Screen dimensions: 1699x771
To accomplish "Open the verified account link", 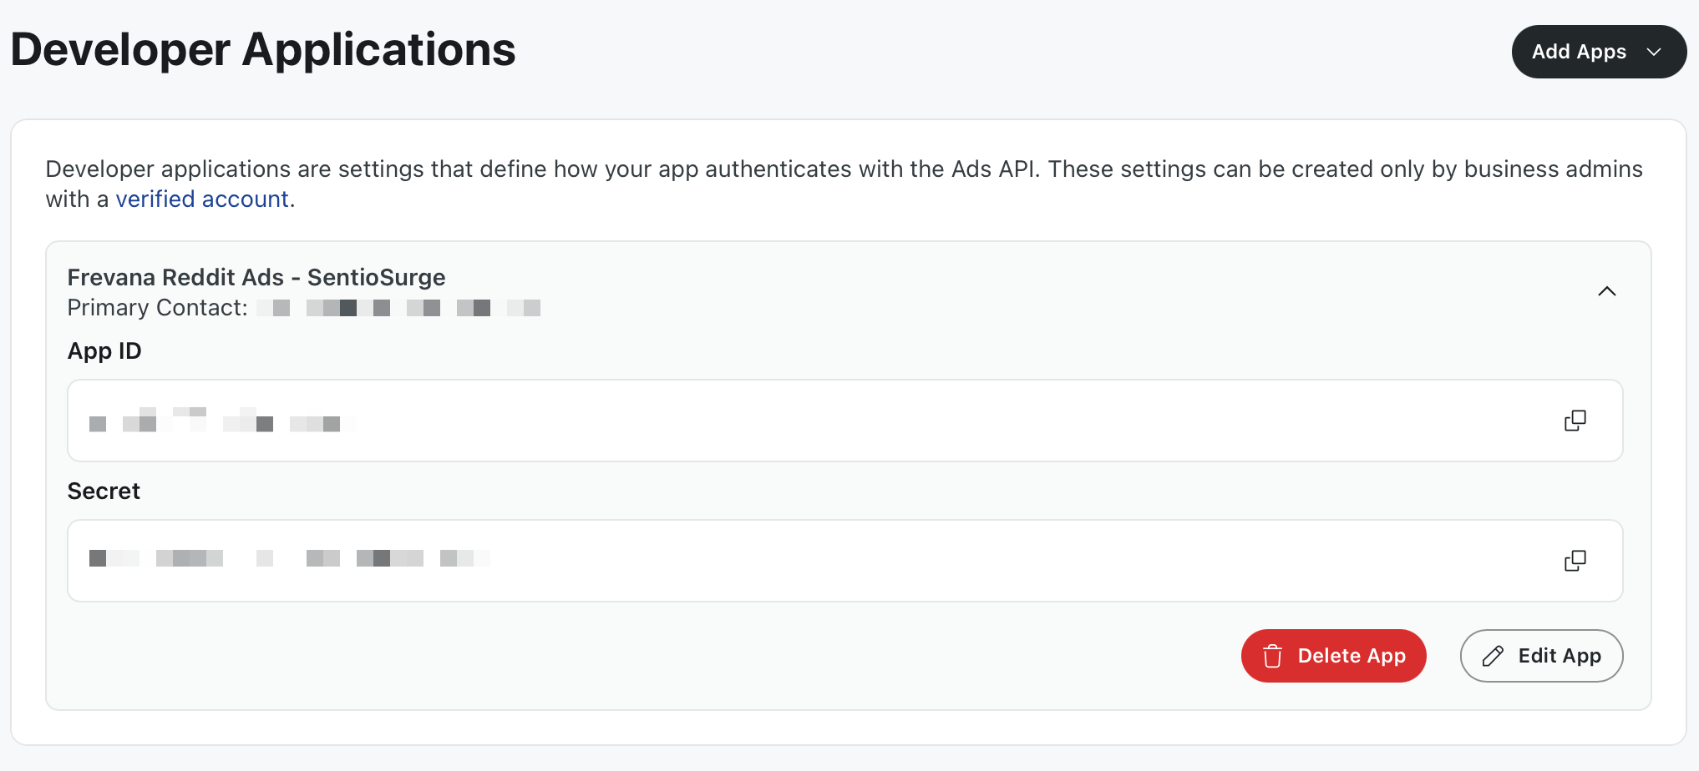I will coord(202,199).
